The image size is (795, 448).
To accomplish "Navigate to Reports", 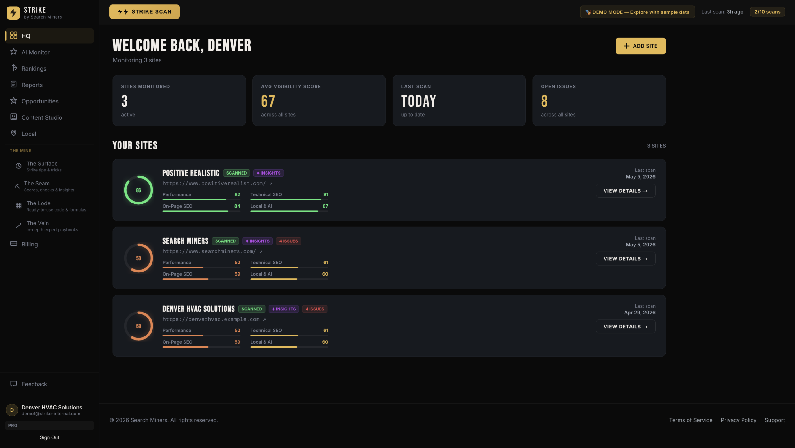I will [x=49, y=85].
